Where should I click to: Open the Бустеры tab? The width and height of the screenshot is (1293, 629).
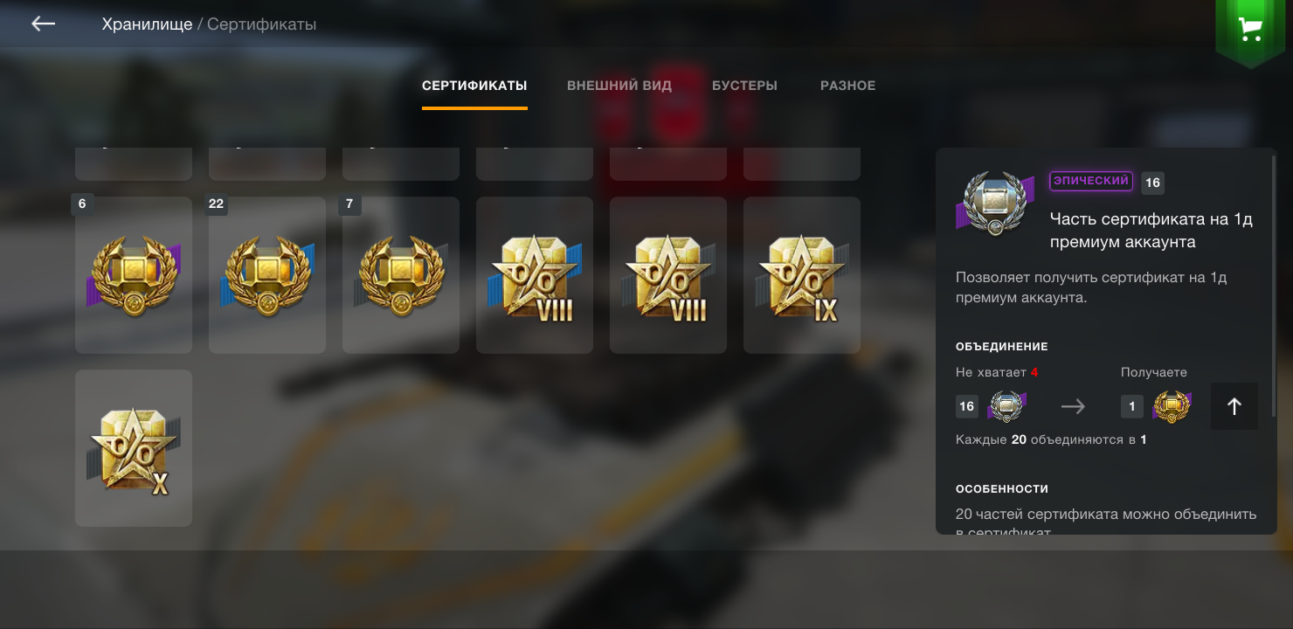744,86
